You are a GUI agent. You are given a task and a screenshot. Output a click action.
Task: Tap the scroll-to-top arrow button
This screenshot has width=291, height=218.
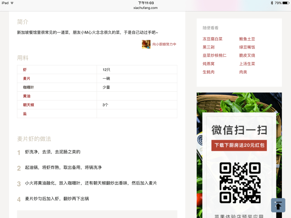[278, 205]
